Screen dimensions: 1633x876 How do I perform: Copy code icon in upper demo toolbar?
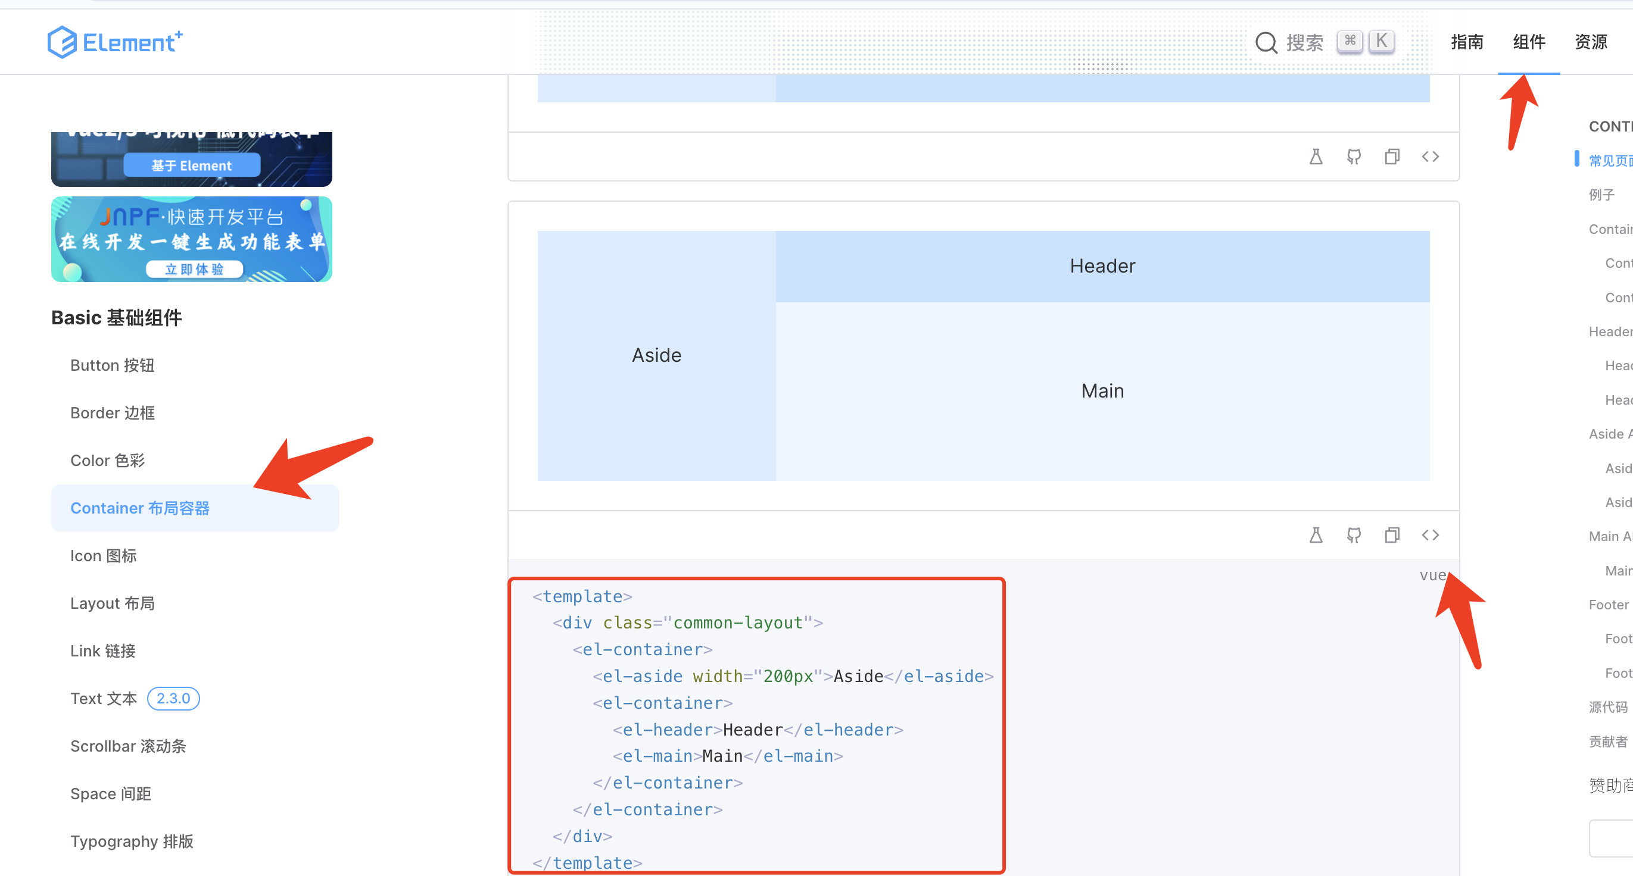pyautogui.click(x=1392, y=157)
